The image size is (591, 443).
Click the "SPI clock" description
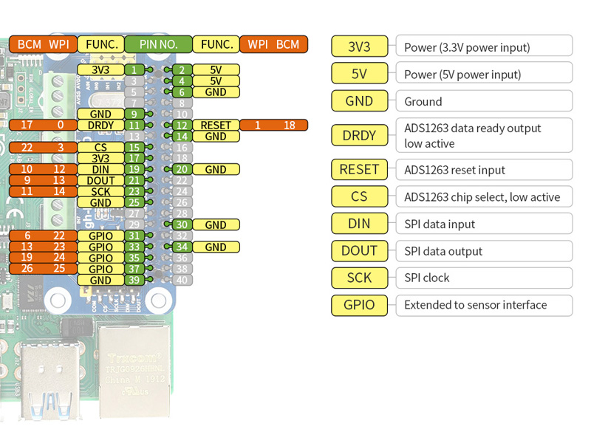coord(485,278)
